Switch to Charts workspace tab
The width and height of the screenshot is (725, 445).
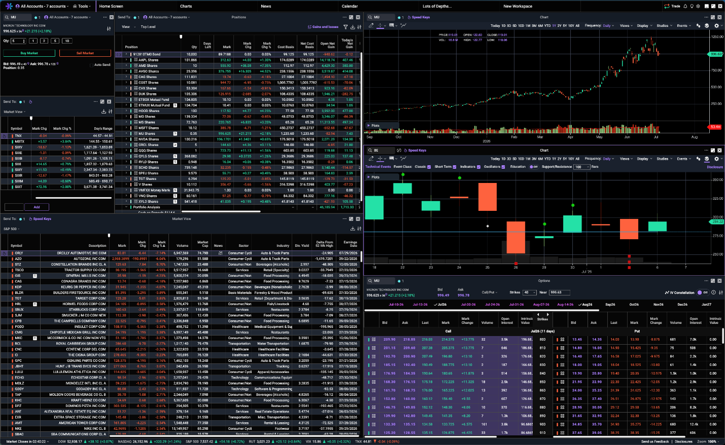186,6
